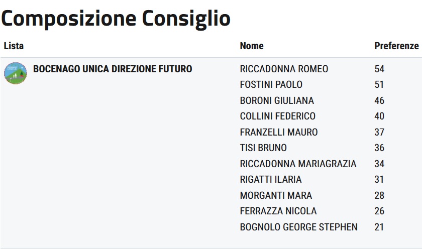Select MORGANTI MARA entry

(x=276, y=195)
